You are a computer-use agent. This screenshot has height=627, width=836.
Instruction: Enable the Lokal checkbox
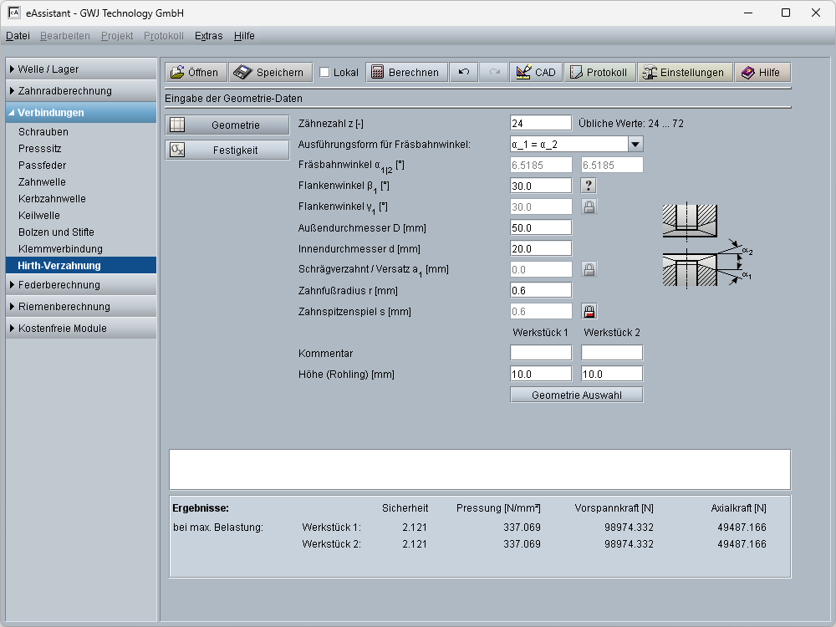pos(325,73)
